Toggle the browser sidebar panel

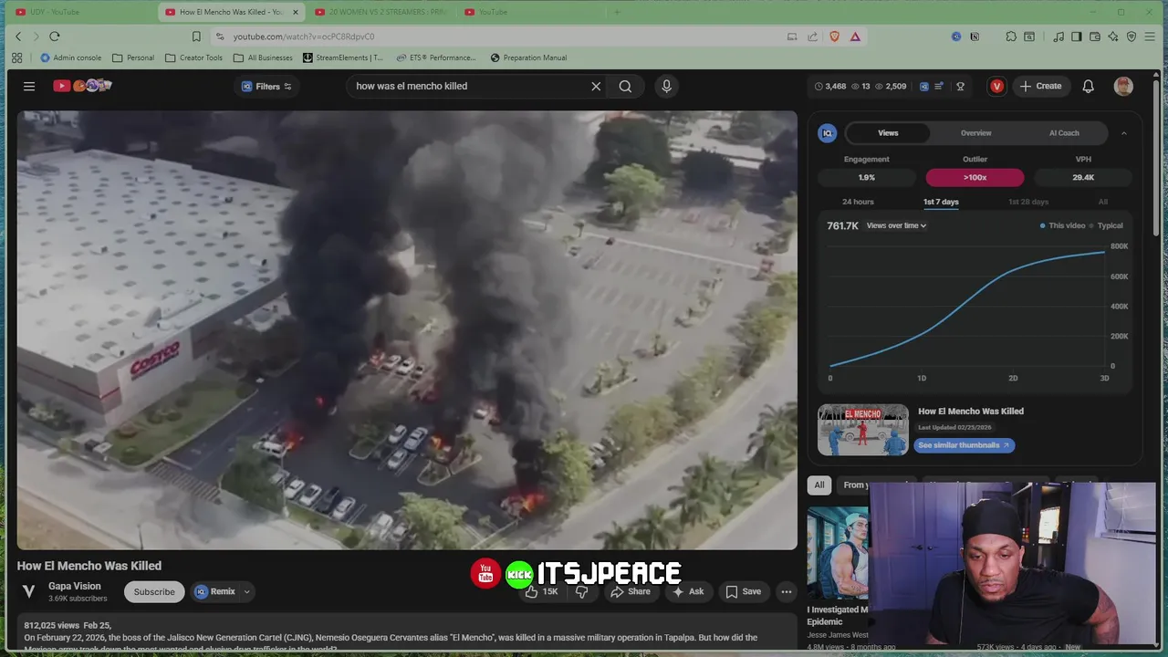(x=1077, y=36)
